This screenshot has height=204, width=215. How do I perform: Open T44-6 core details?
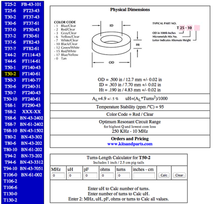pyautogui.click(x=10, y=61)
